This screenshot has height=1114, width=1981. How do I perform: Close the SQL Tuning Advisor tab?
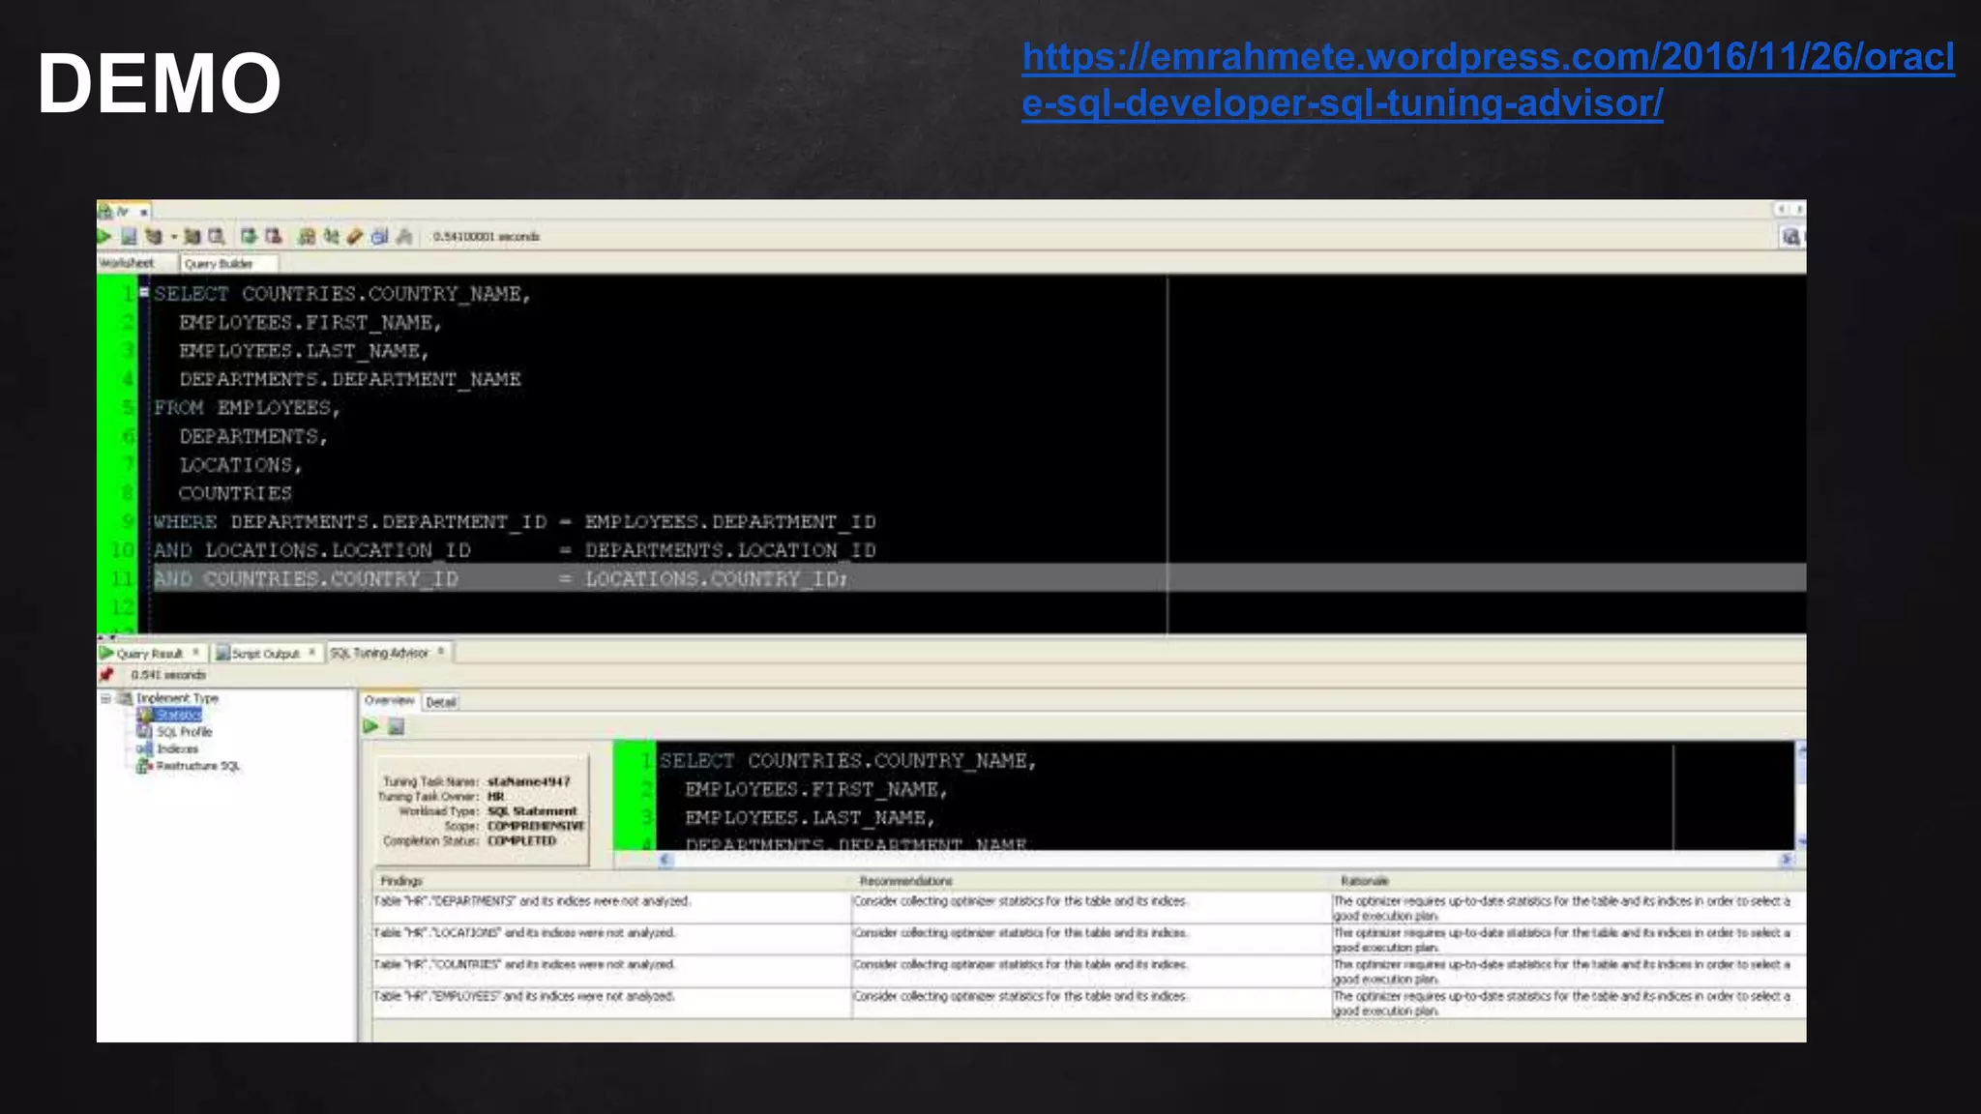tap(441, 652)
